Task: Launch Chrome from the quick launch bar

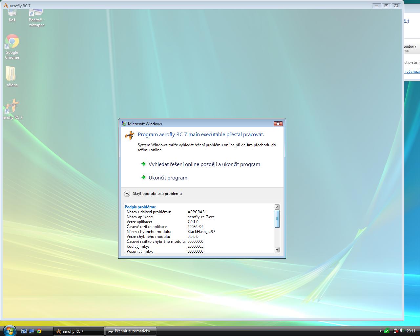Action: point(39,331)
